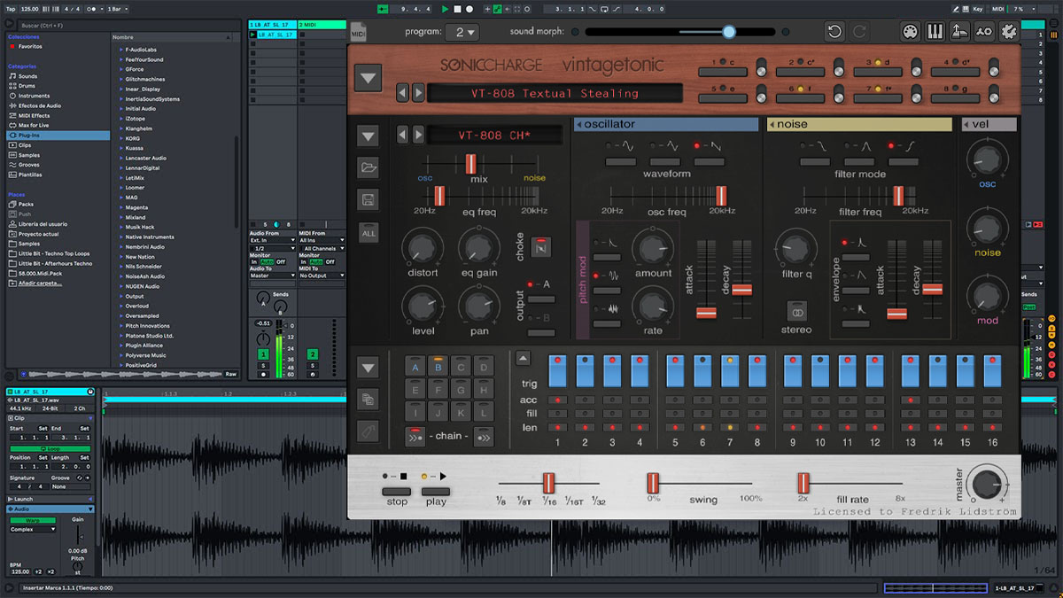1063x598 pixels.
Task: Toggle accent for step 13
Action: pyautogui.click(x=911, y=400)
